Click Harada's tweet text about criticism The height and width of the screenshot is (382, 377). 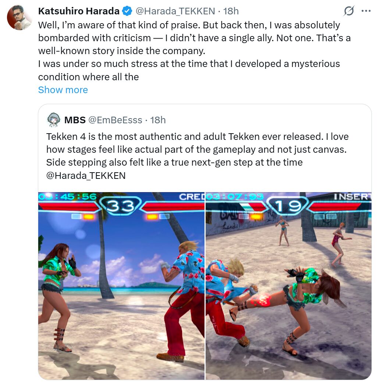(194, 51)
